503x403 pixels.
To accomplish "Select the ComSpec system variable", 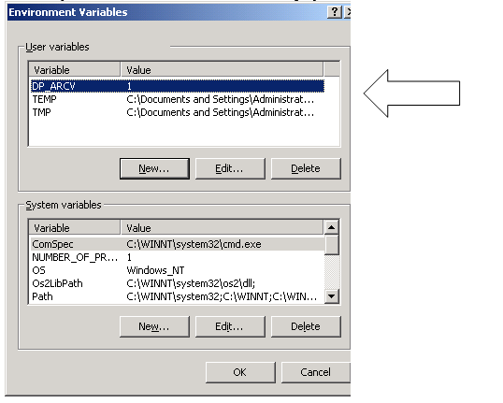I will (178, 244).
